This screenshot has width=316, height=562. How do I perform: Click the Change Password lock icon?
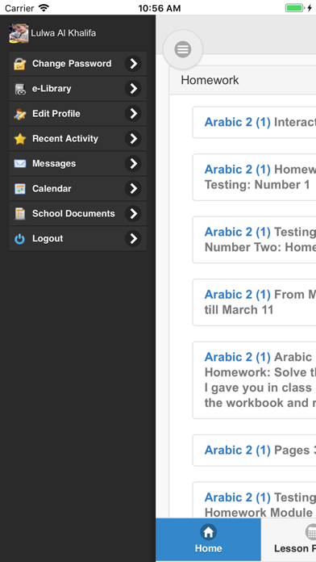pyautogui.click(x=19, y=64)
